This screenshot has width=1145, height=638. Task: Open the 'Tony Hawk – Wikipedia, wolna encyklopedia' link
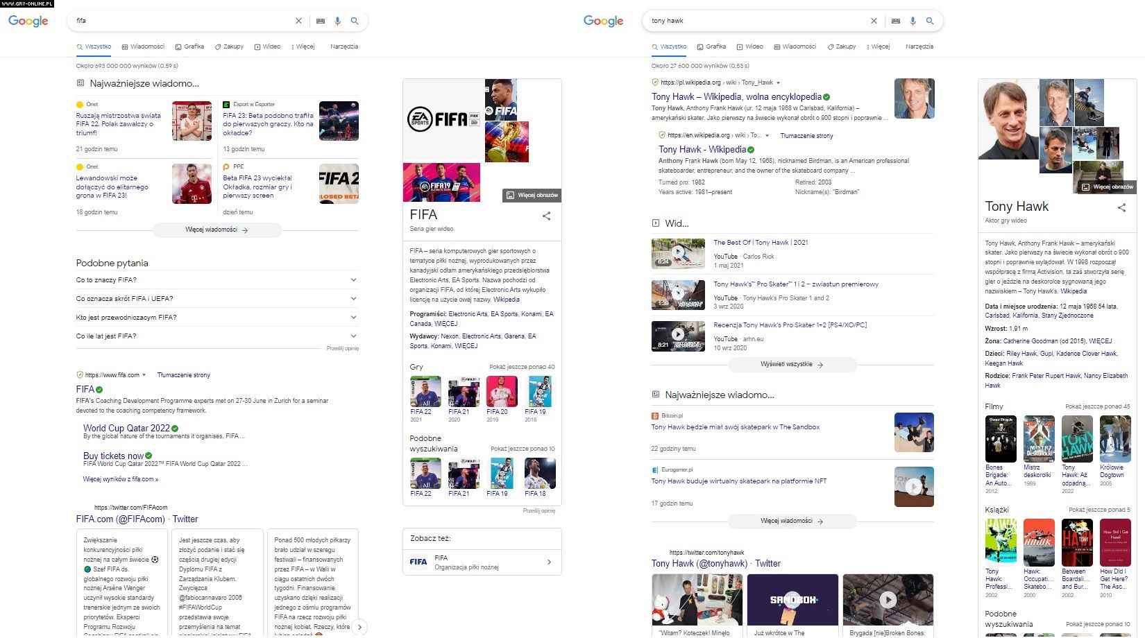[x=736, y=97]
